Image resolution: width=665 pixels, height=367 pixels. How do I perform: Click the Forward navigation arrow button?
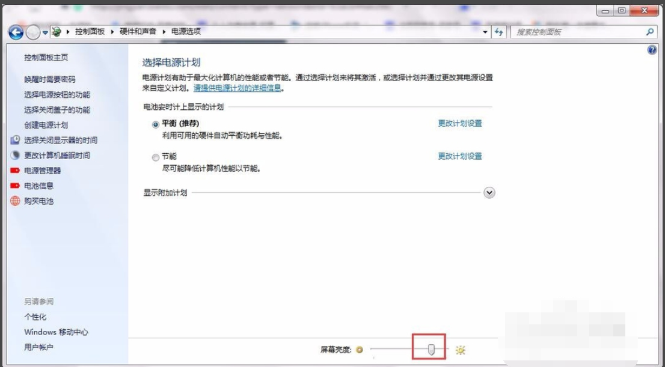point(33,32)
